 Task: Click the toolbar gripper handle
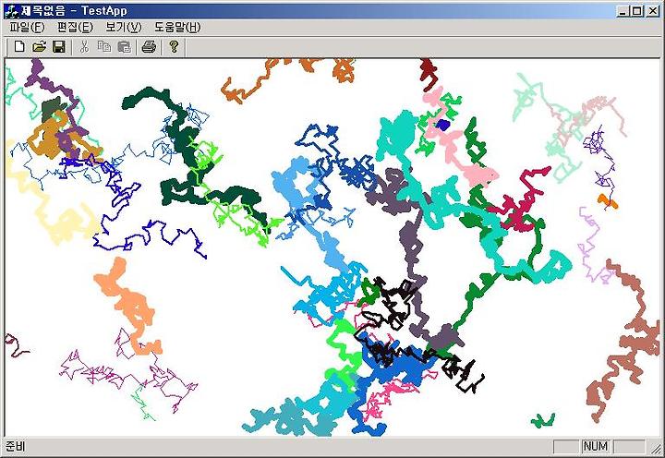click(6, 47)
